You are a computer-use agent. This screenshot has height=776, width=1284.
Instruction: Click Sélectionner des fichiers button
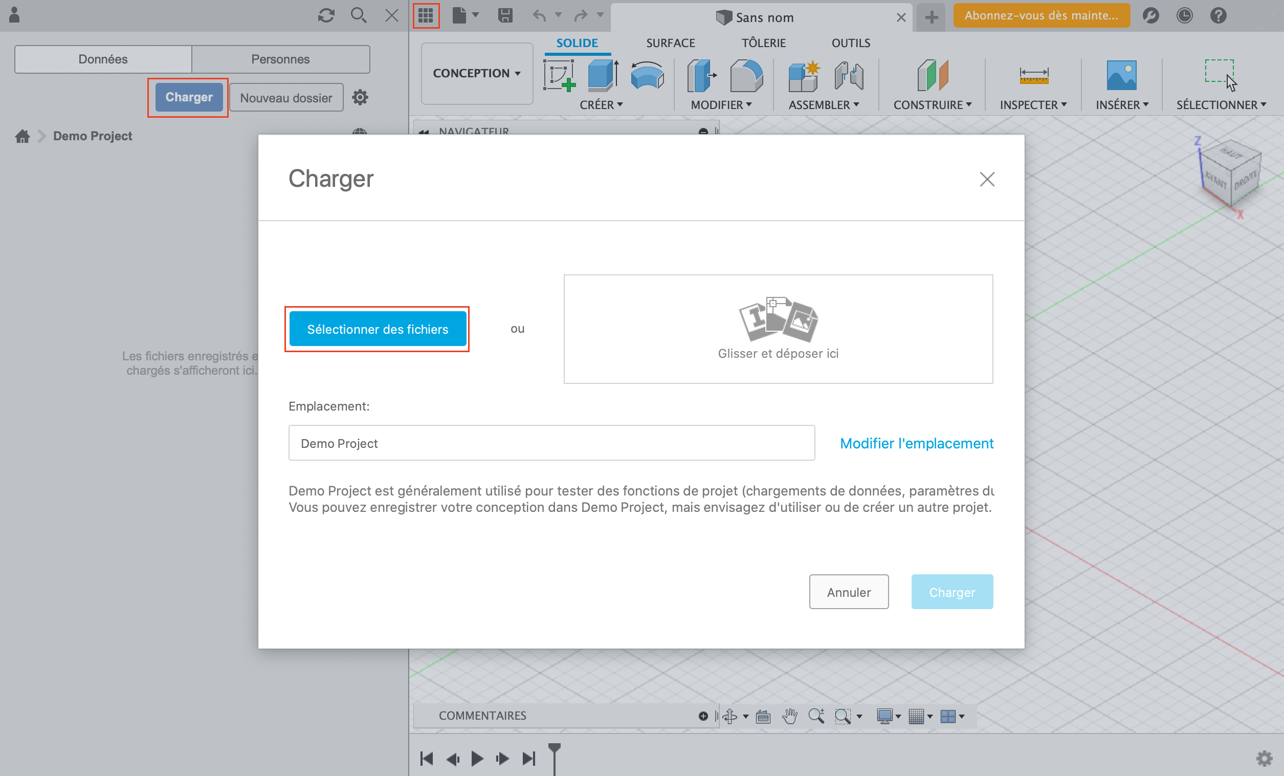pyautogui.click(x=378, y=328)
